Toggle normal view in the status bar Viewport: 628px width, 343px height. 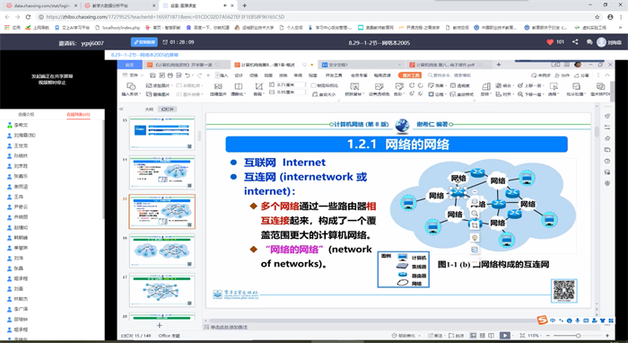tap(473, 336)
